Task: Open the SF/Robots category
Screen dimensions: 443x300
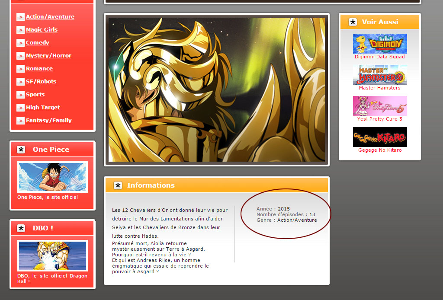Action: [41, 82]
